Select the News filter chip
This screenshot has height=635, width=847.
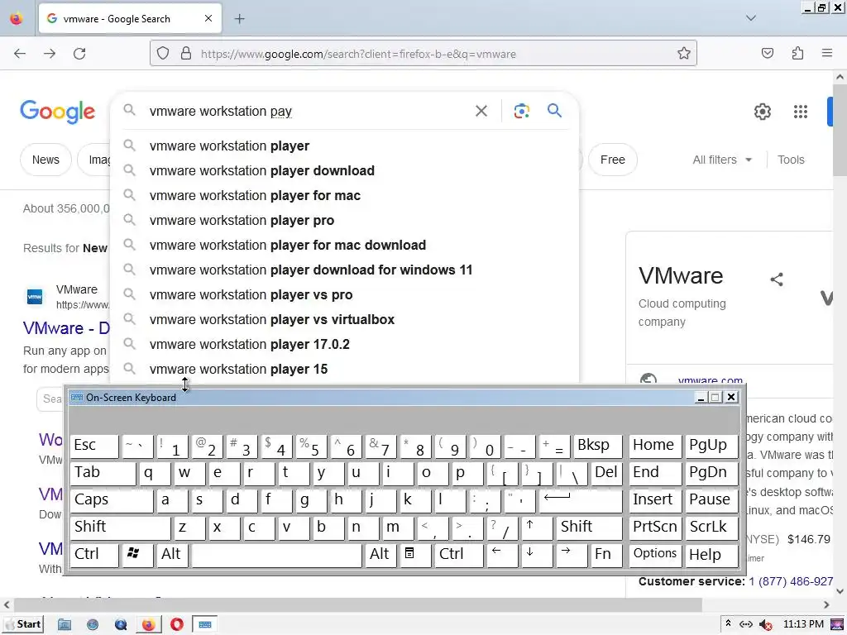point(46,160)
